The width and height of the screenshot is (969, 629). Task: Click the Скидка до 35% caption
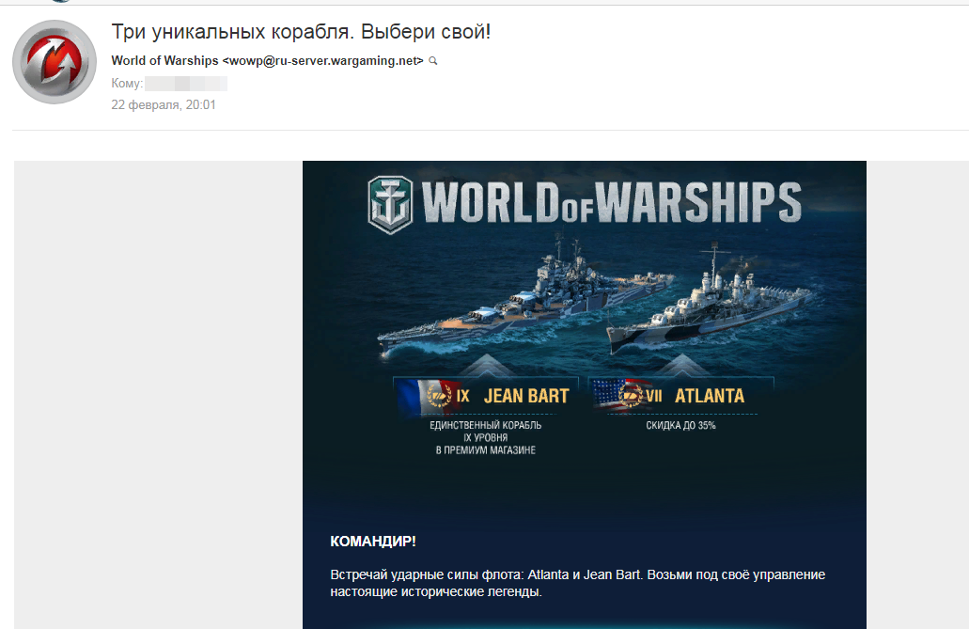click(x=681, y=426)
